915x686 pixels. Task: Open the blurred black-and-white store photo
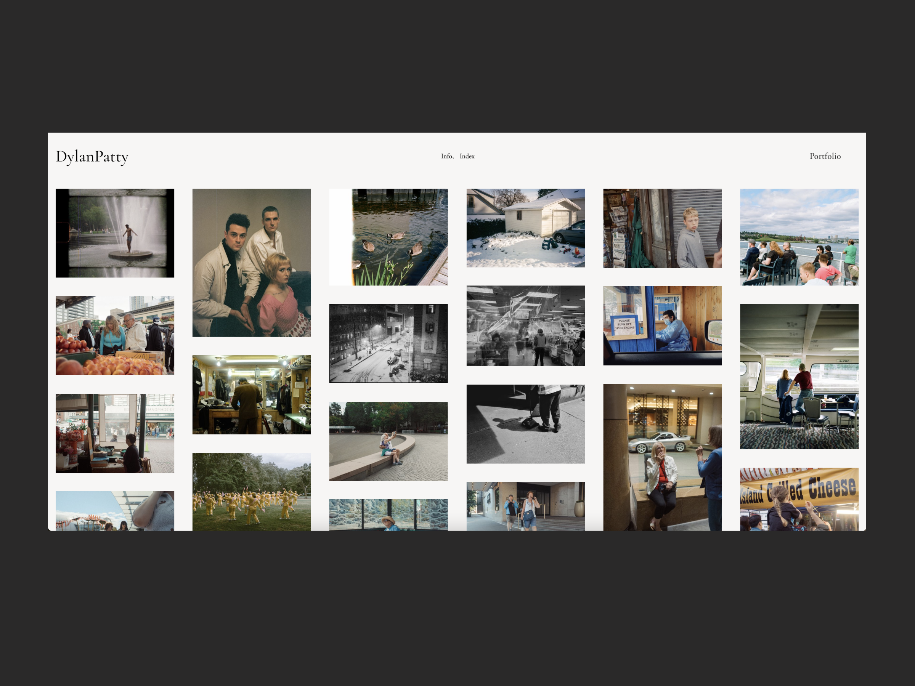pyautogui.click(x=525, y=325)
